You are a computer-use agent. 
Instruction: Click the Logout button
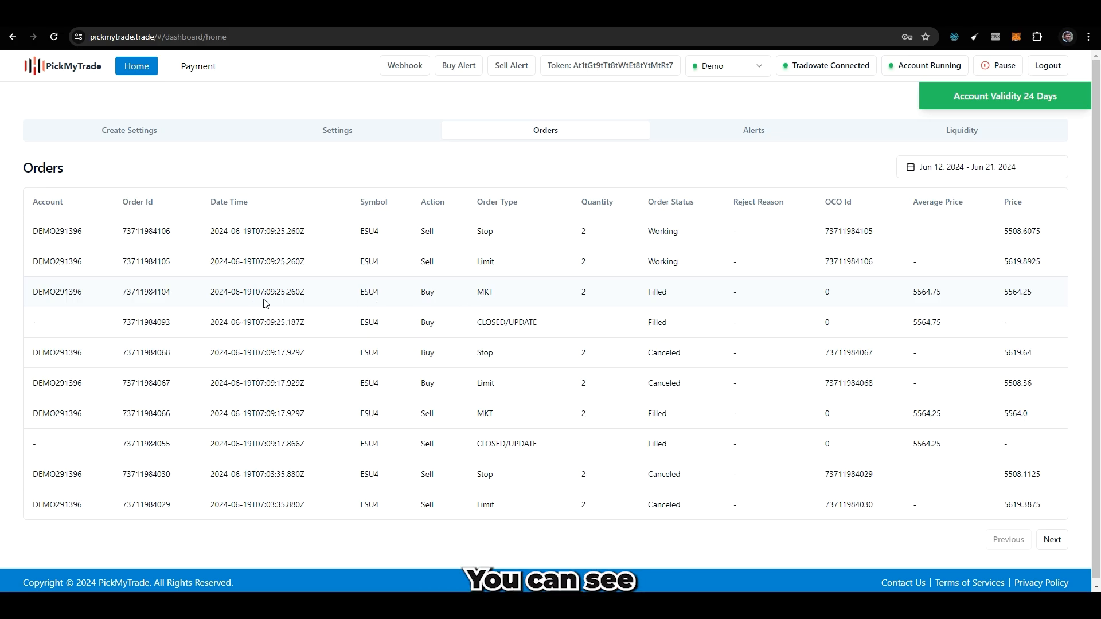(x=1048, y=65)
